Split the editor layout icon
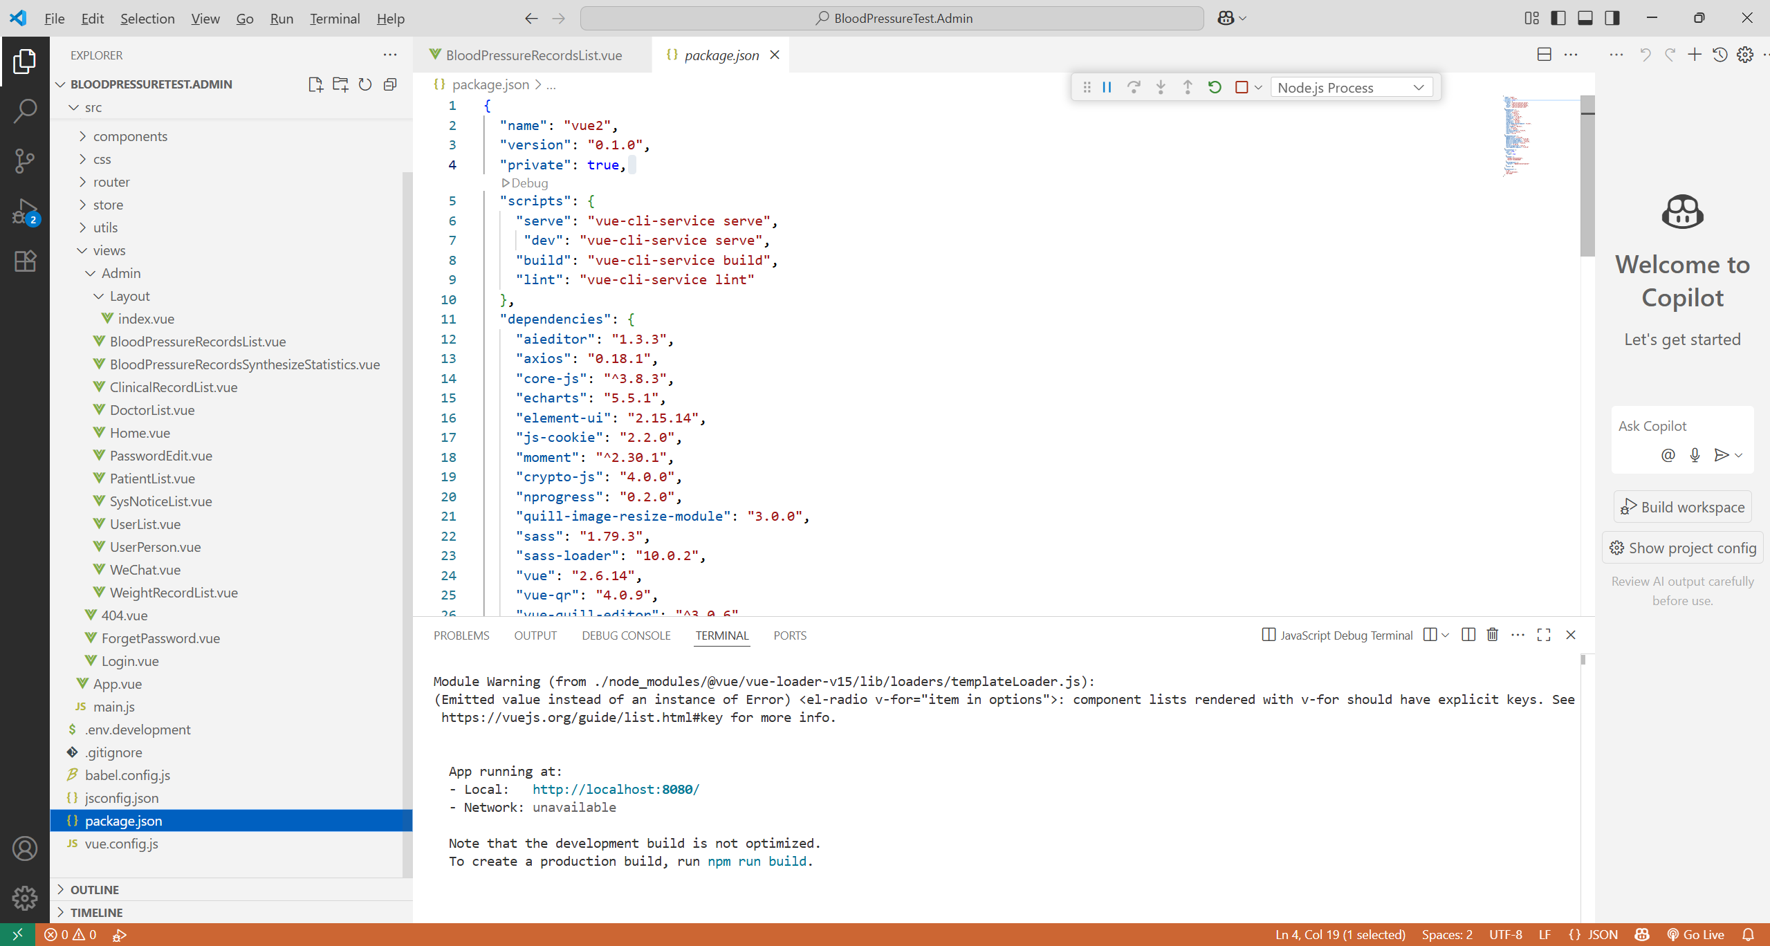Image resolution: width=1770 pixels, height=946 pixels. (x=1545, y=55)
